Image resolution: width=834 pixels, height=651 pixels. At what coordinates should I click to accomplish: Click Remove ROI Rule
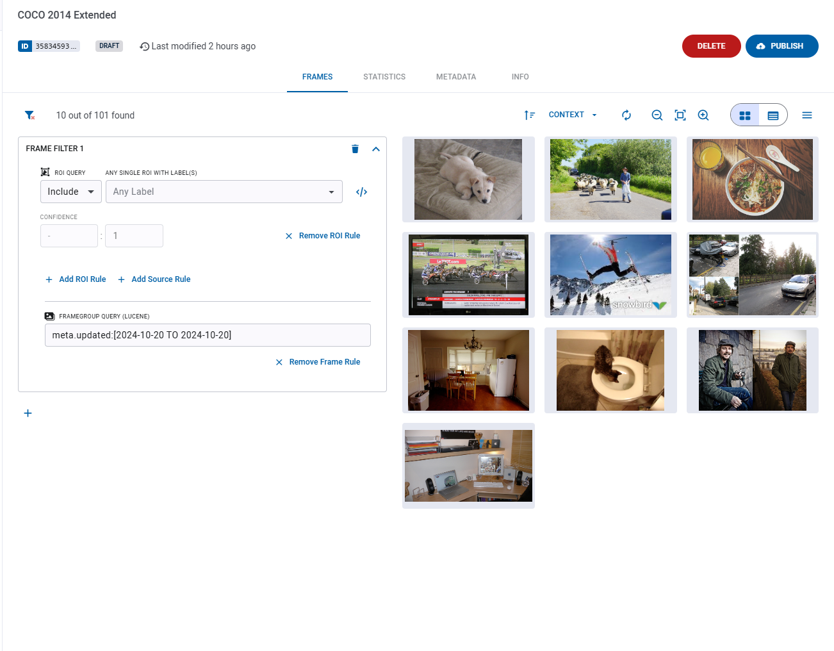coord(323,236)
